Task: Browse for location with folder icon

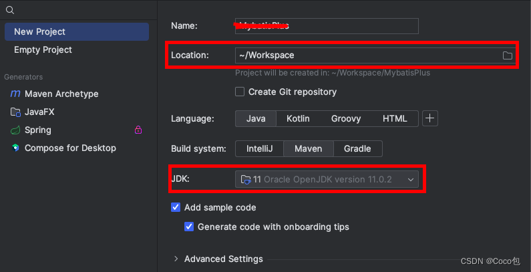Action: pyautogui.click(x=508, y=55)
